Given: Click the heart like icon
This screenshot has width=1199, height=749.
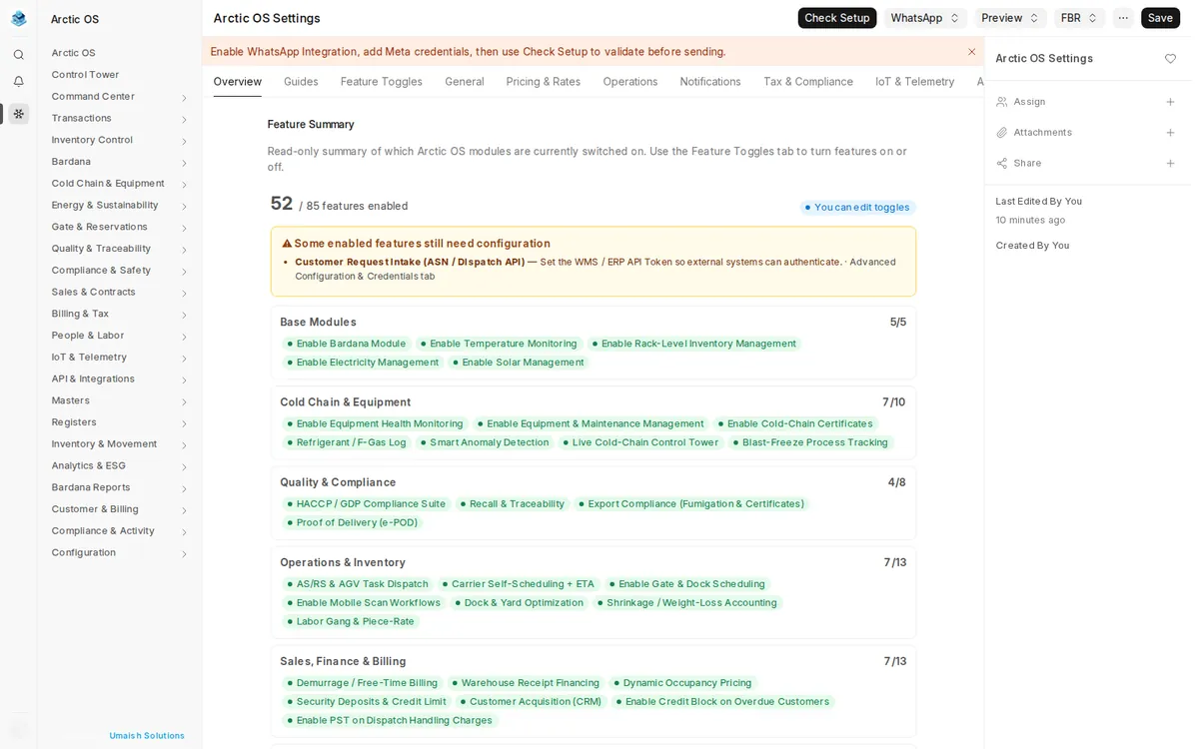Looking at the screenshot, I should click(1170, 59).
